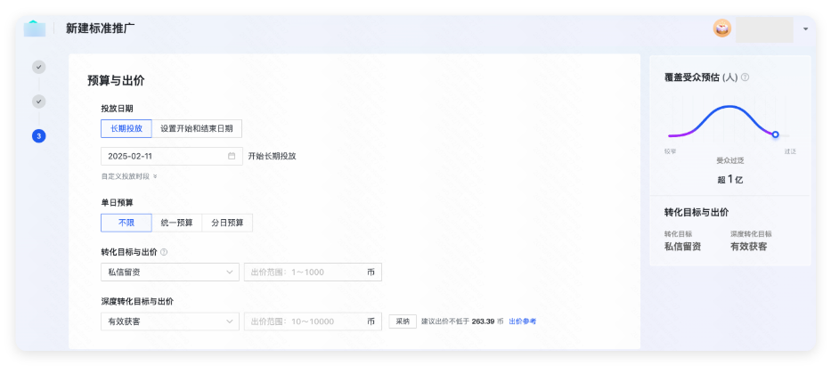Expand the account dropdown arrow
The width and height of the screenshot is (831, 366).
click(x=805, y=29)
